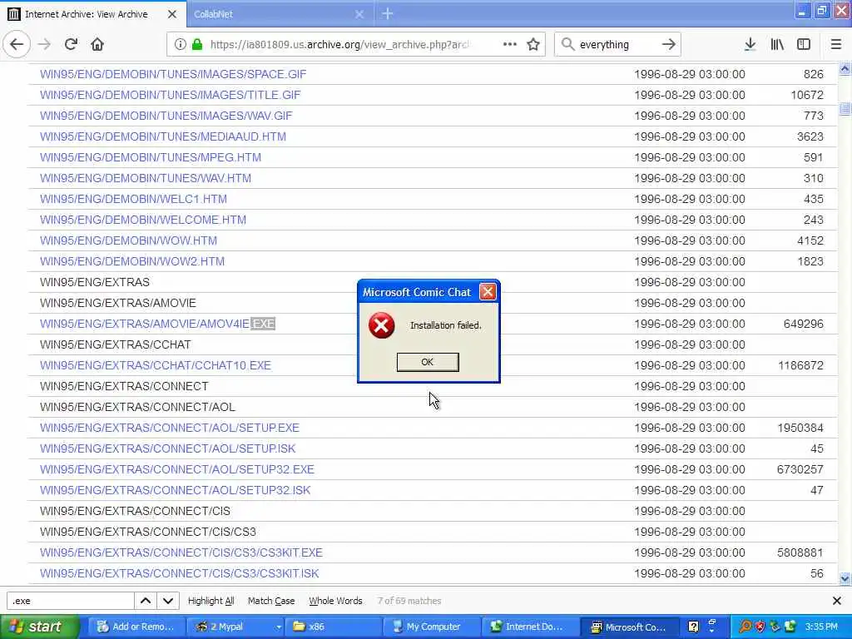The image size is (852, 639).
Task: Click the green padlock security icon
Action: pyautogui.click(x=196, y=45)
